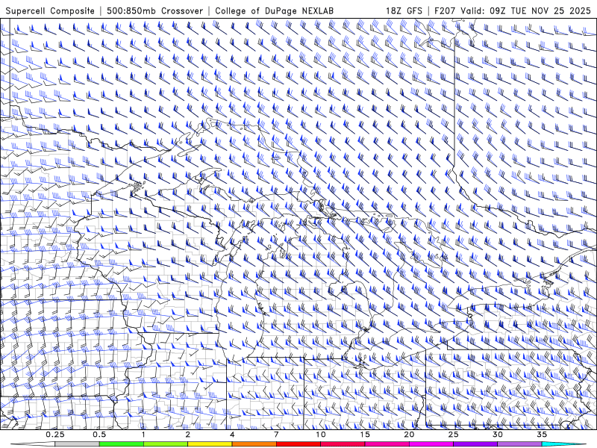Viewport: 597px width, 448px height.
Task: Select the light purple 30–35 legend swatch
Action: point(519,444)
